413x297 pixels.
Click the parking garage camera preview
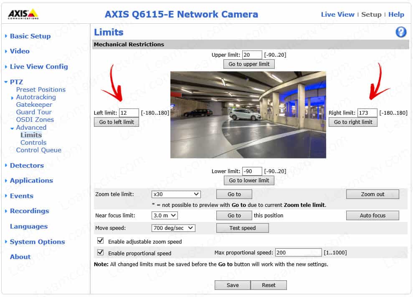[248, 115]
